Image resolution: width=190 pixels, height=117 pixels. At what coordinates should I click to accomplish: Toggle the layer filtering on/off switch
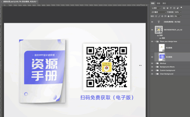[181, 8]
